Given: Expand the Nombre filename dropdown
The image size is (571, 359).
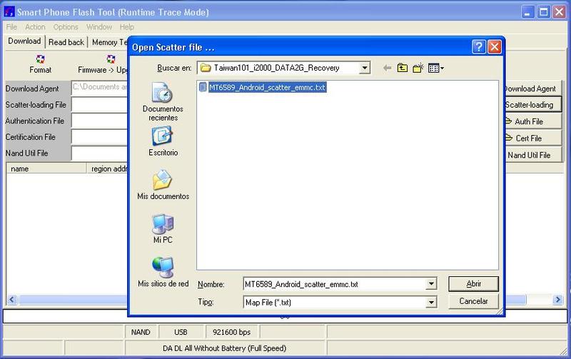Looking at the screenshot, I should click(x=431, y=284).
